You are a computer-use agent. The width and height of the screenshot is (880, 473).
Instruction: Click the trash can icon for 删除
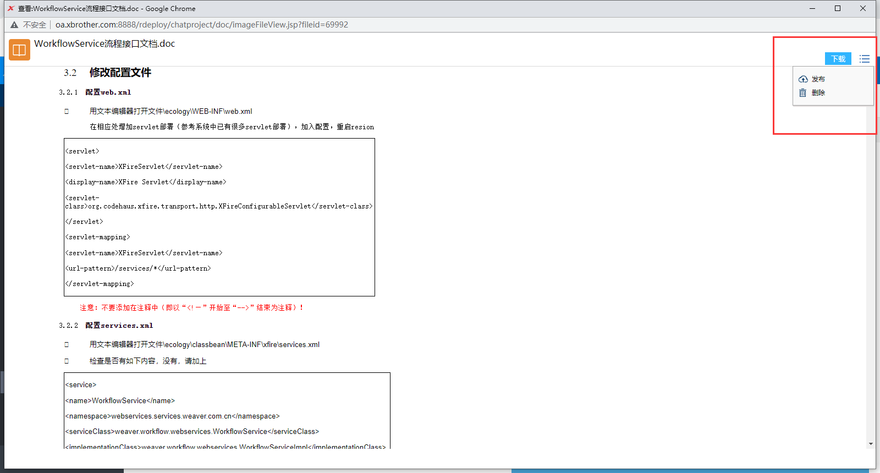(803, 93)
